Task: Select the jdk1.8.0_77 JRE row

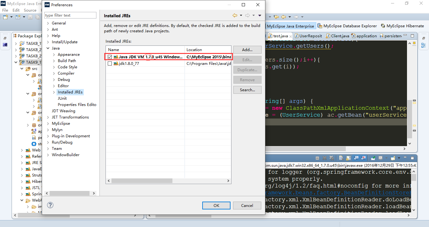Action: (x=169, y=63)
